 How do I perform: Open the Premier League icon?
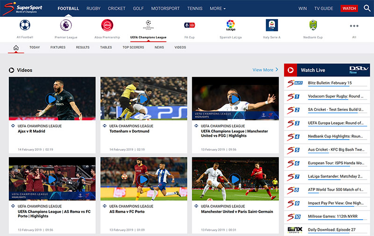point(66,25)
